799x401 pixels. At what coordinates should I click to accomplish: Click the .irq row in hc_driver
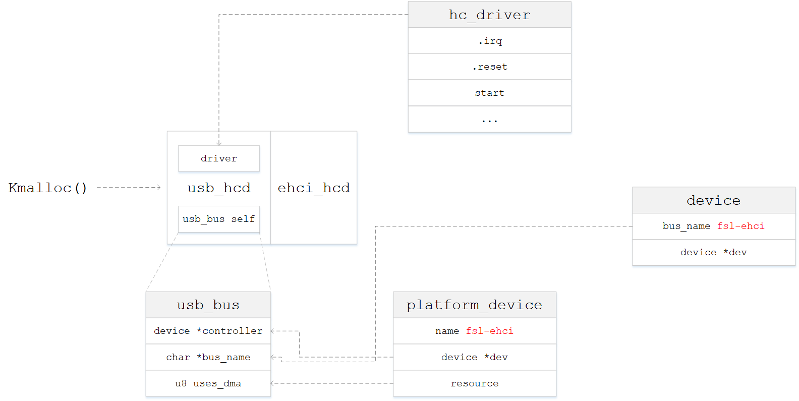click(489, 41)
